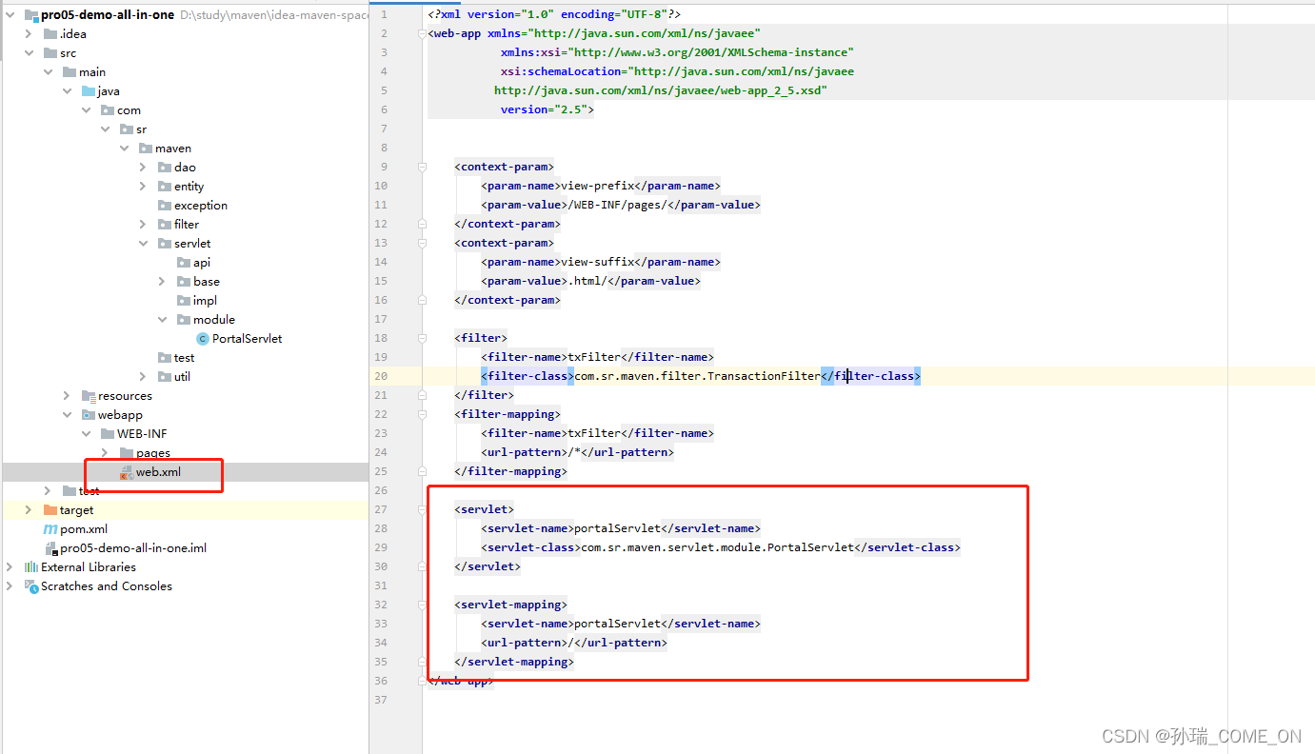Expand External Libraries node arrow
The image size is (1315, 754).
coord(10,567)
